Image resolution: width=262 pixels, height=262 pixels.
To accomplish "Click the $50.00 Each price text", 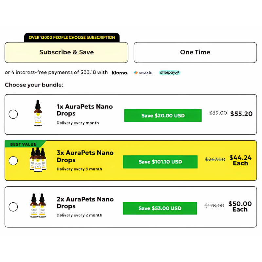I will coord(240,206).
